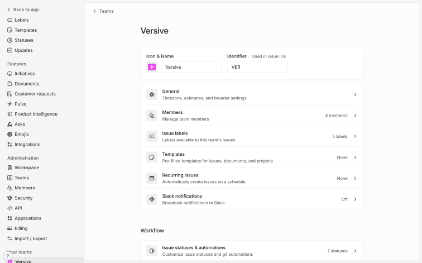
Task: Click the pink Versive team icon
Action: (x=152, y=67)
